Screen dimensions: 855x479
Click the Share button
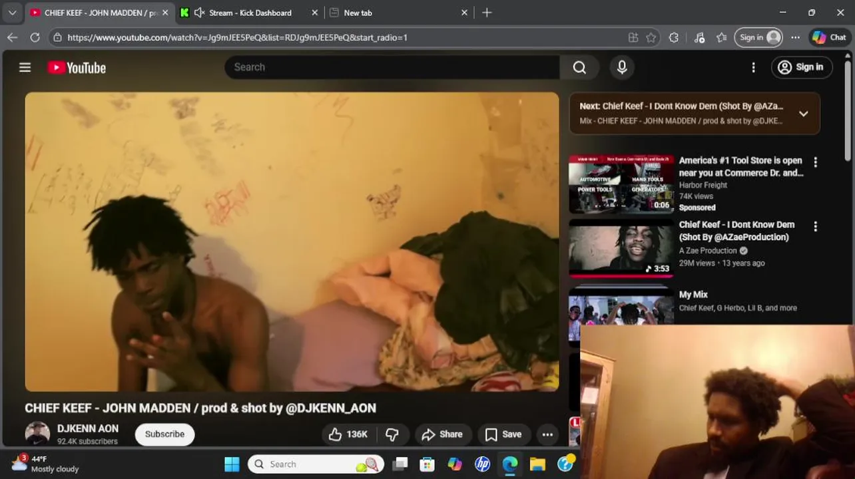tap(442, 434)
